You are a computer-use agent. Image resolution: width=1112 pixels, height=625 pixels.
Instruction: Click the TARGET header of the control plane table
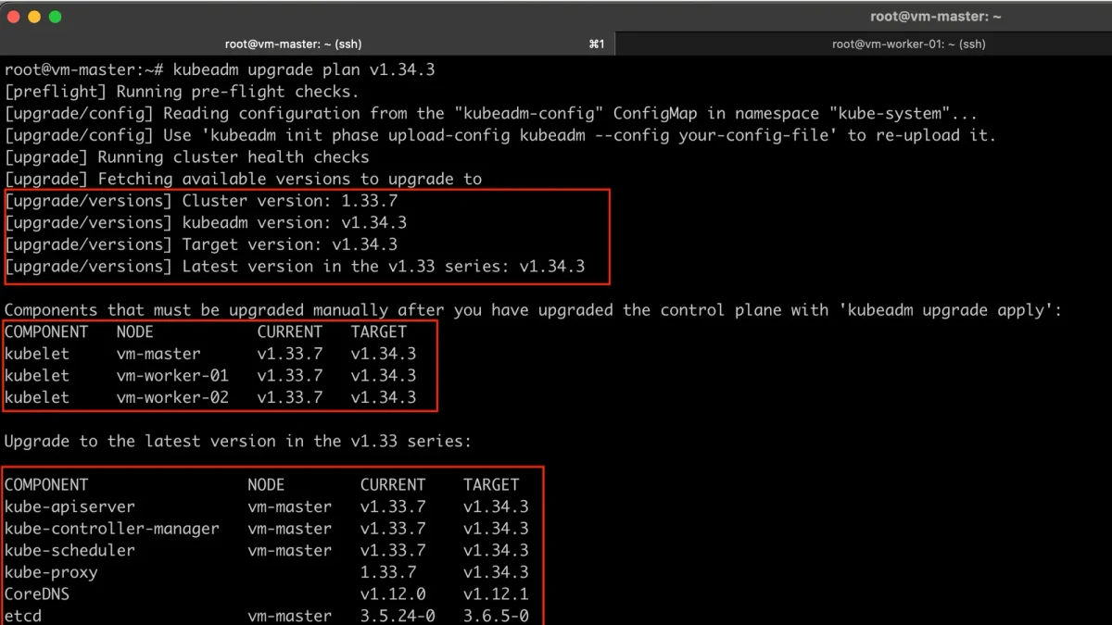pos(491,484)
